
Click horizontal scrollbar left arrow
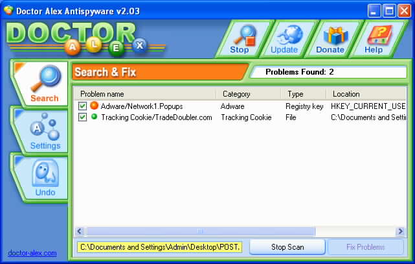80,231
